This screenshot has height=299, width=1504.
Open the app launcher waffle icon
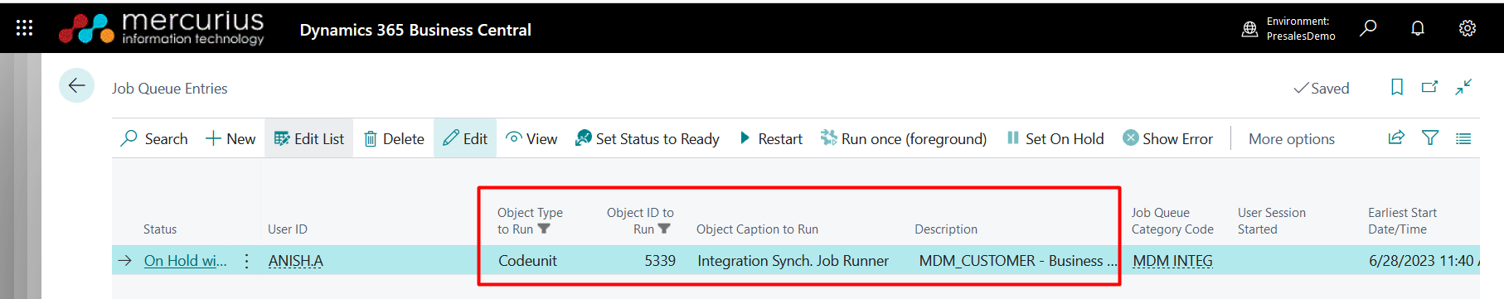click(x=24, y=28)
